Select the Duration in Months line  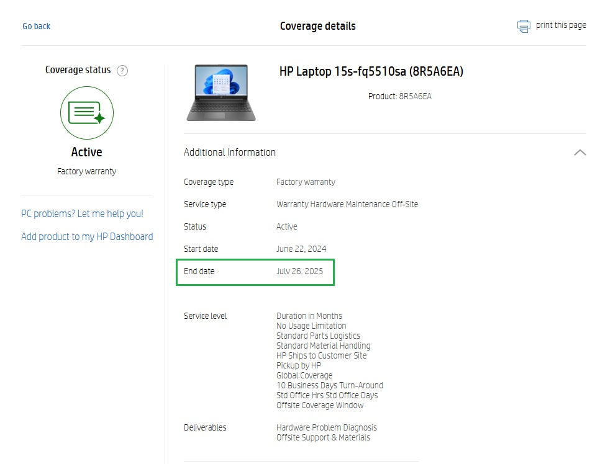309,316
